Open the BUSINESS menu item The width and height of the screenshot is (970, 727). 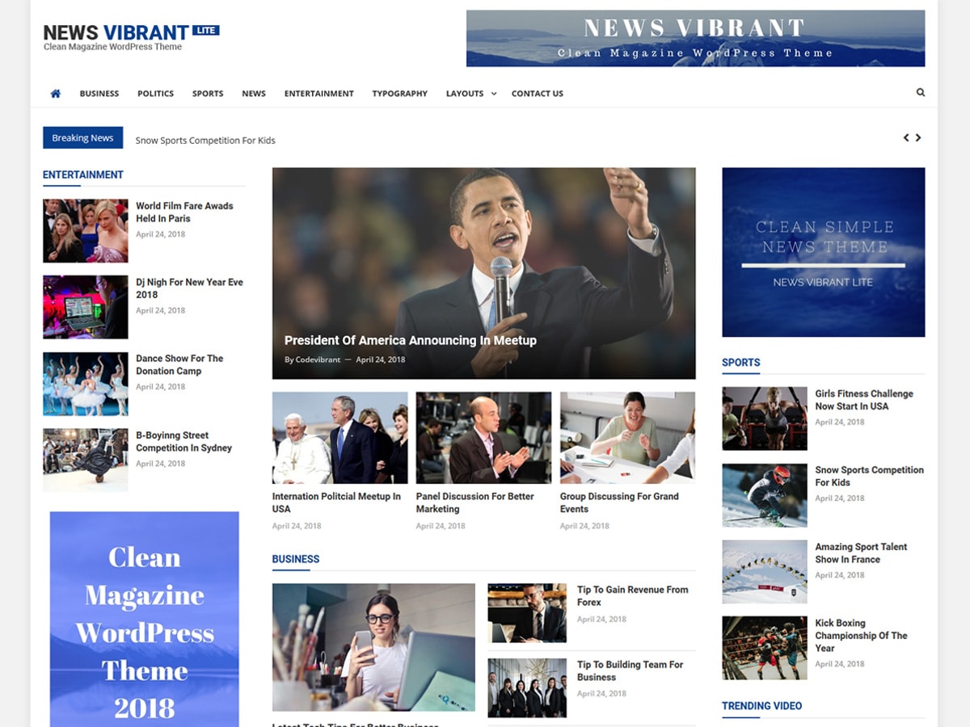pyautogui.click(x=99, y=93)
